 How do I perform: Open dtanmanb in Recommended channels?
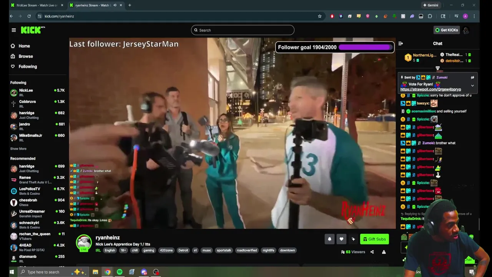tap(37, 259)
